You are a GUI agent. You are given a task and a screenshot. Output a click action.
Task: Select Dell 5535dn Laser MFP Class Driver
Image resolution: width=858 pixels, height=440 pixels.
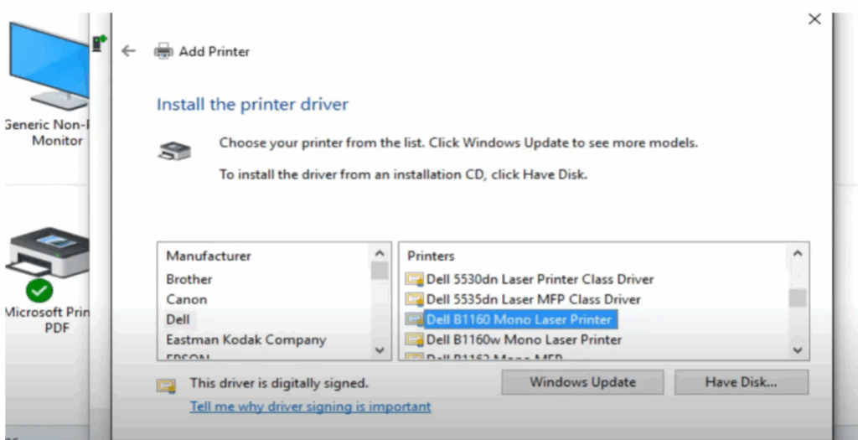click(x=534, y=299)
